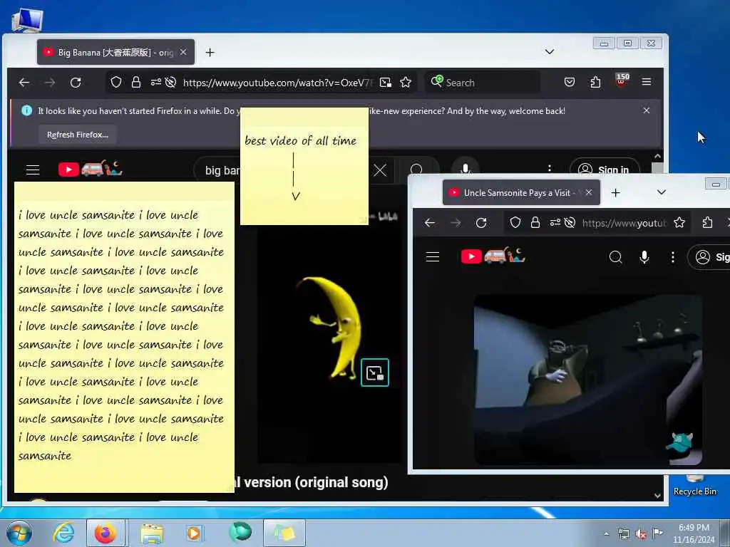Open Extensions icon in Uncle Samsonite window
The height and width of the screenshot is (547, 730).
[707, 223]
